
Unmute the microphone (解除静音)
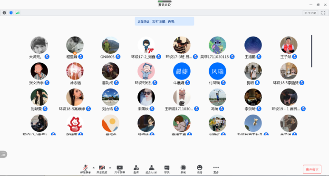click(x=86, y=169)
